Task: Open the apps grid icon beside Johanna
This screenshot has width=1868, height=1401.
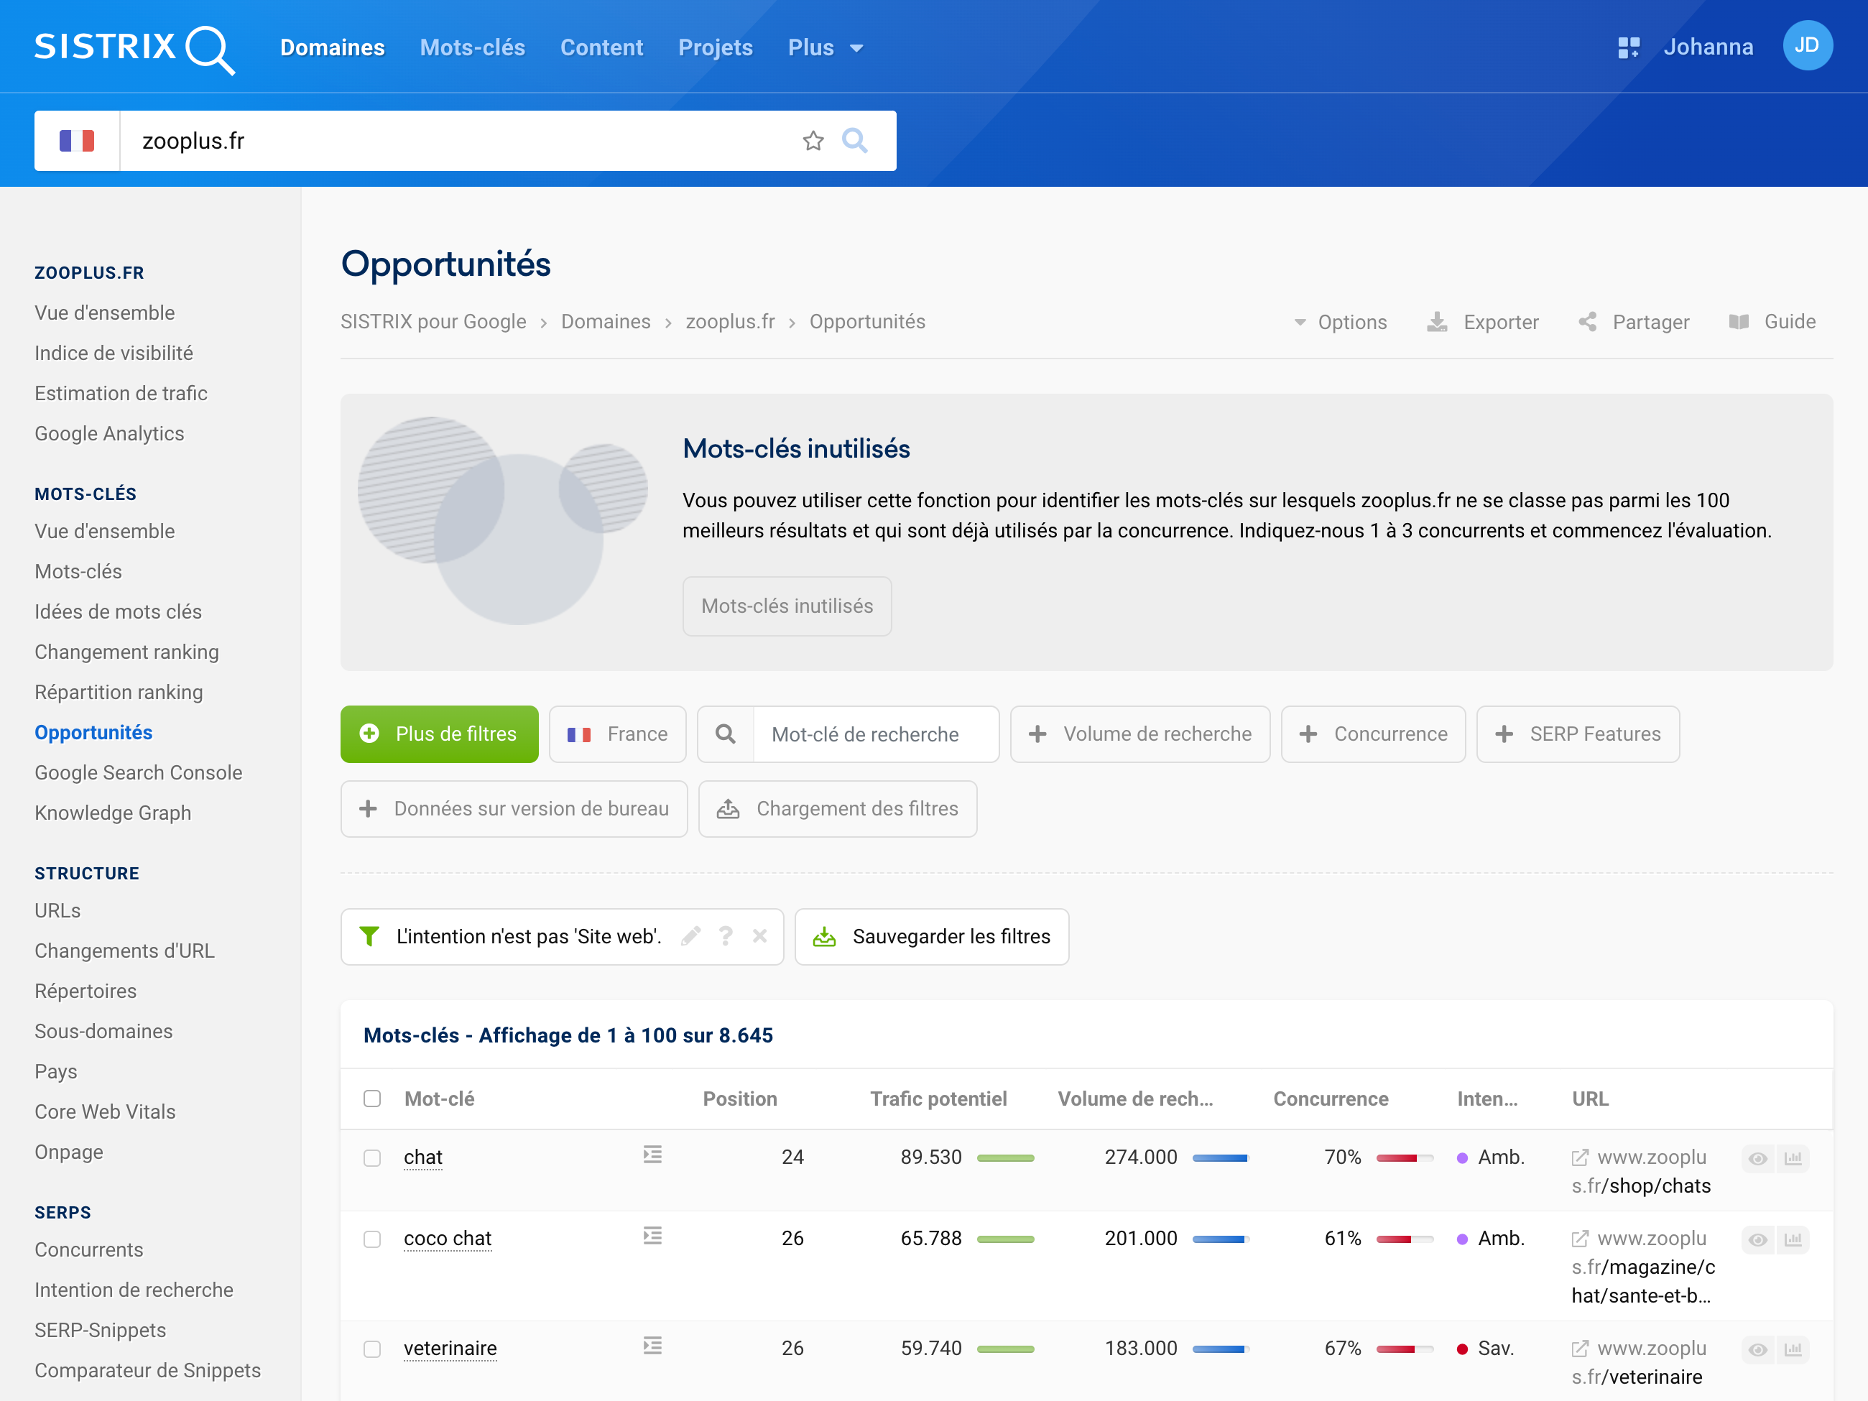Action: coord(1628,47)
